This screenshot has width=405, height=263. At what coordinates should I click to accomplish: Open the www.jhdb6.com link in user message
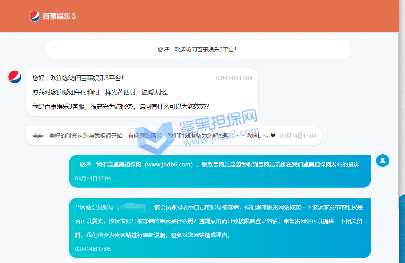coord(170,165)
